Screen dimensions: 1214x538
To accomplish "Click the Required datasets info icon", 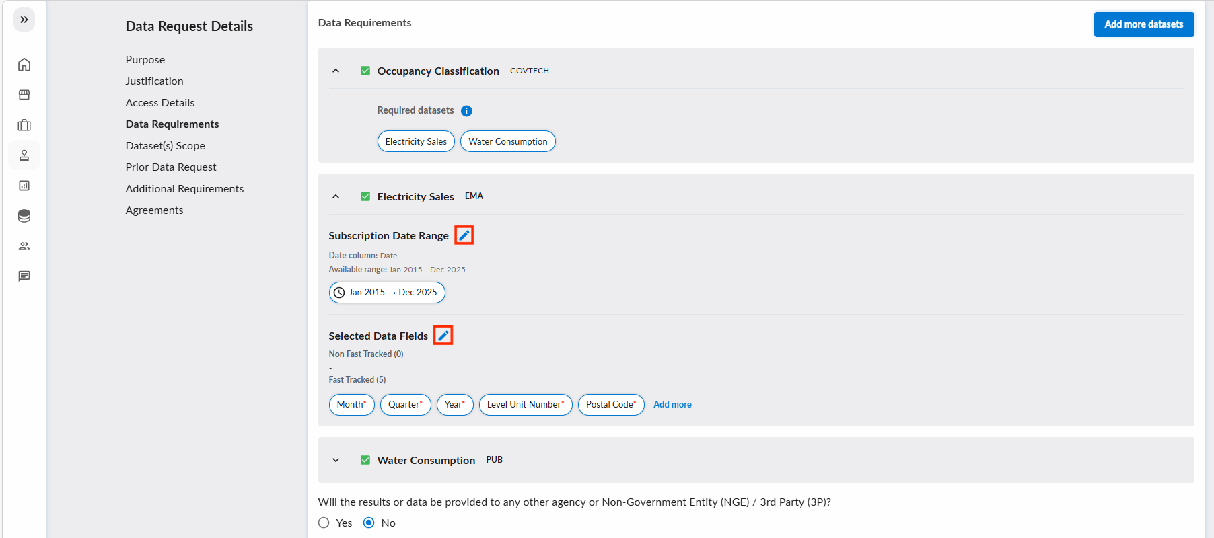I will [466, 111].
